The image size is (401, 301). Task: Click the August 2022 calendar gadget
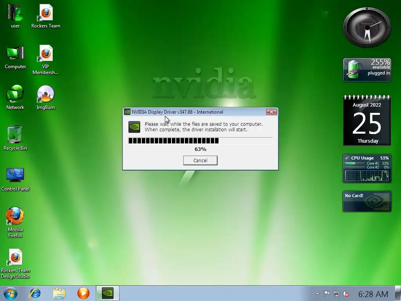pyautogui.click(x=367, y=120)
